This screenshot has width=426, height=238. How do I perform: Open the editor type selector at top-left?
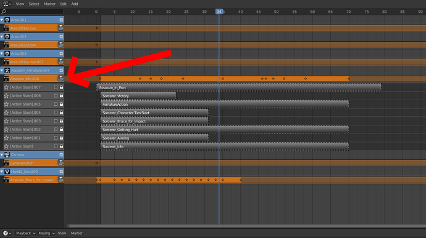tap(7, 4)
